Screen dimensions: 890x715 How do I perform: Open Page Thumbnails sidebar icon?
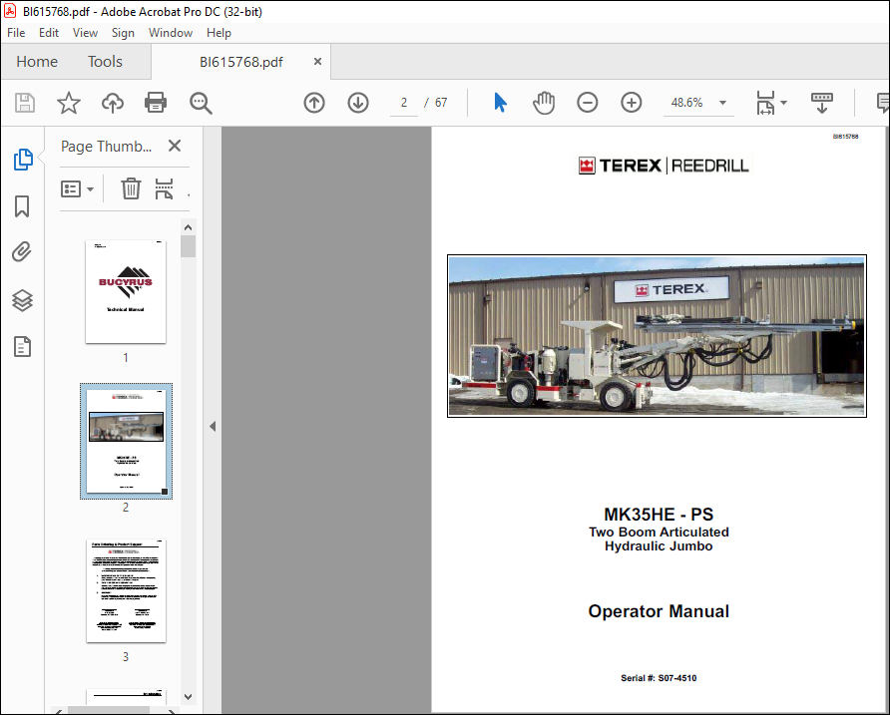click(x=23, y=160)
